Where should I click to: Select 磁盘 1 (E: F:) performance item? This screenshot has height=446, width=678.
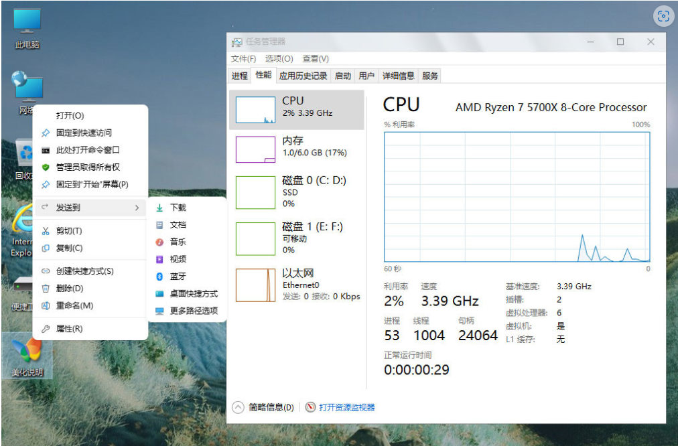click(297, 238)
